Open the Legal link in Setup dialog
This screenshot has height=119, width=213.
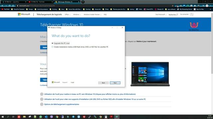[x=73, y=82]
